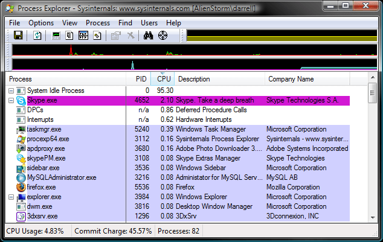Click the Save toolbar icon
This screenshot has height=242, width=383.
[x=18, y=36]
